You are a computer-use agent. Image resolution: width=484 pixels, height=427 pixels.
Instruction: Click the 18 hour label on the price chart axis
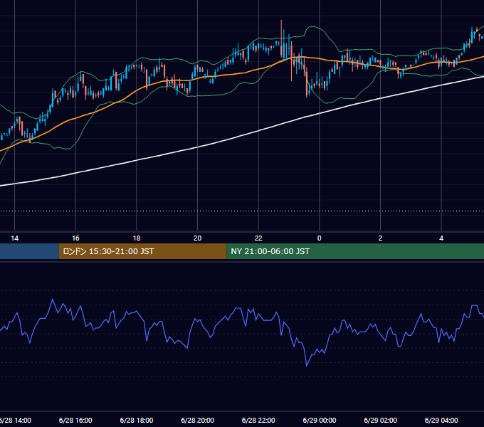(x=137, y=238)
